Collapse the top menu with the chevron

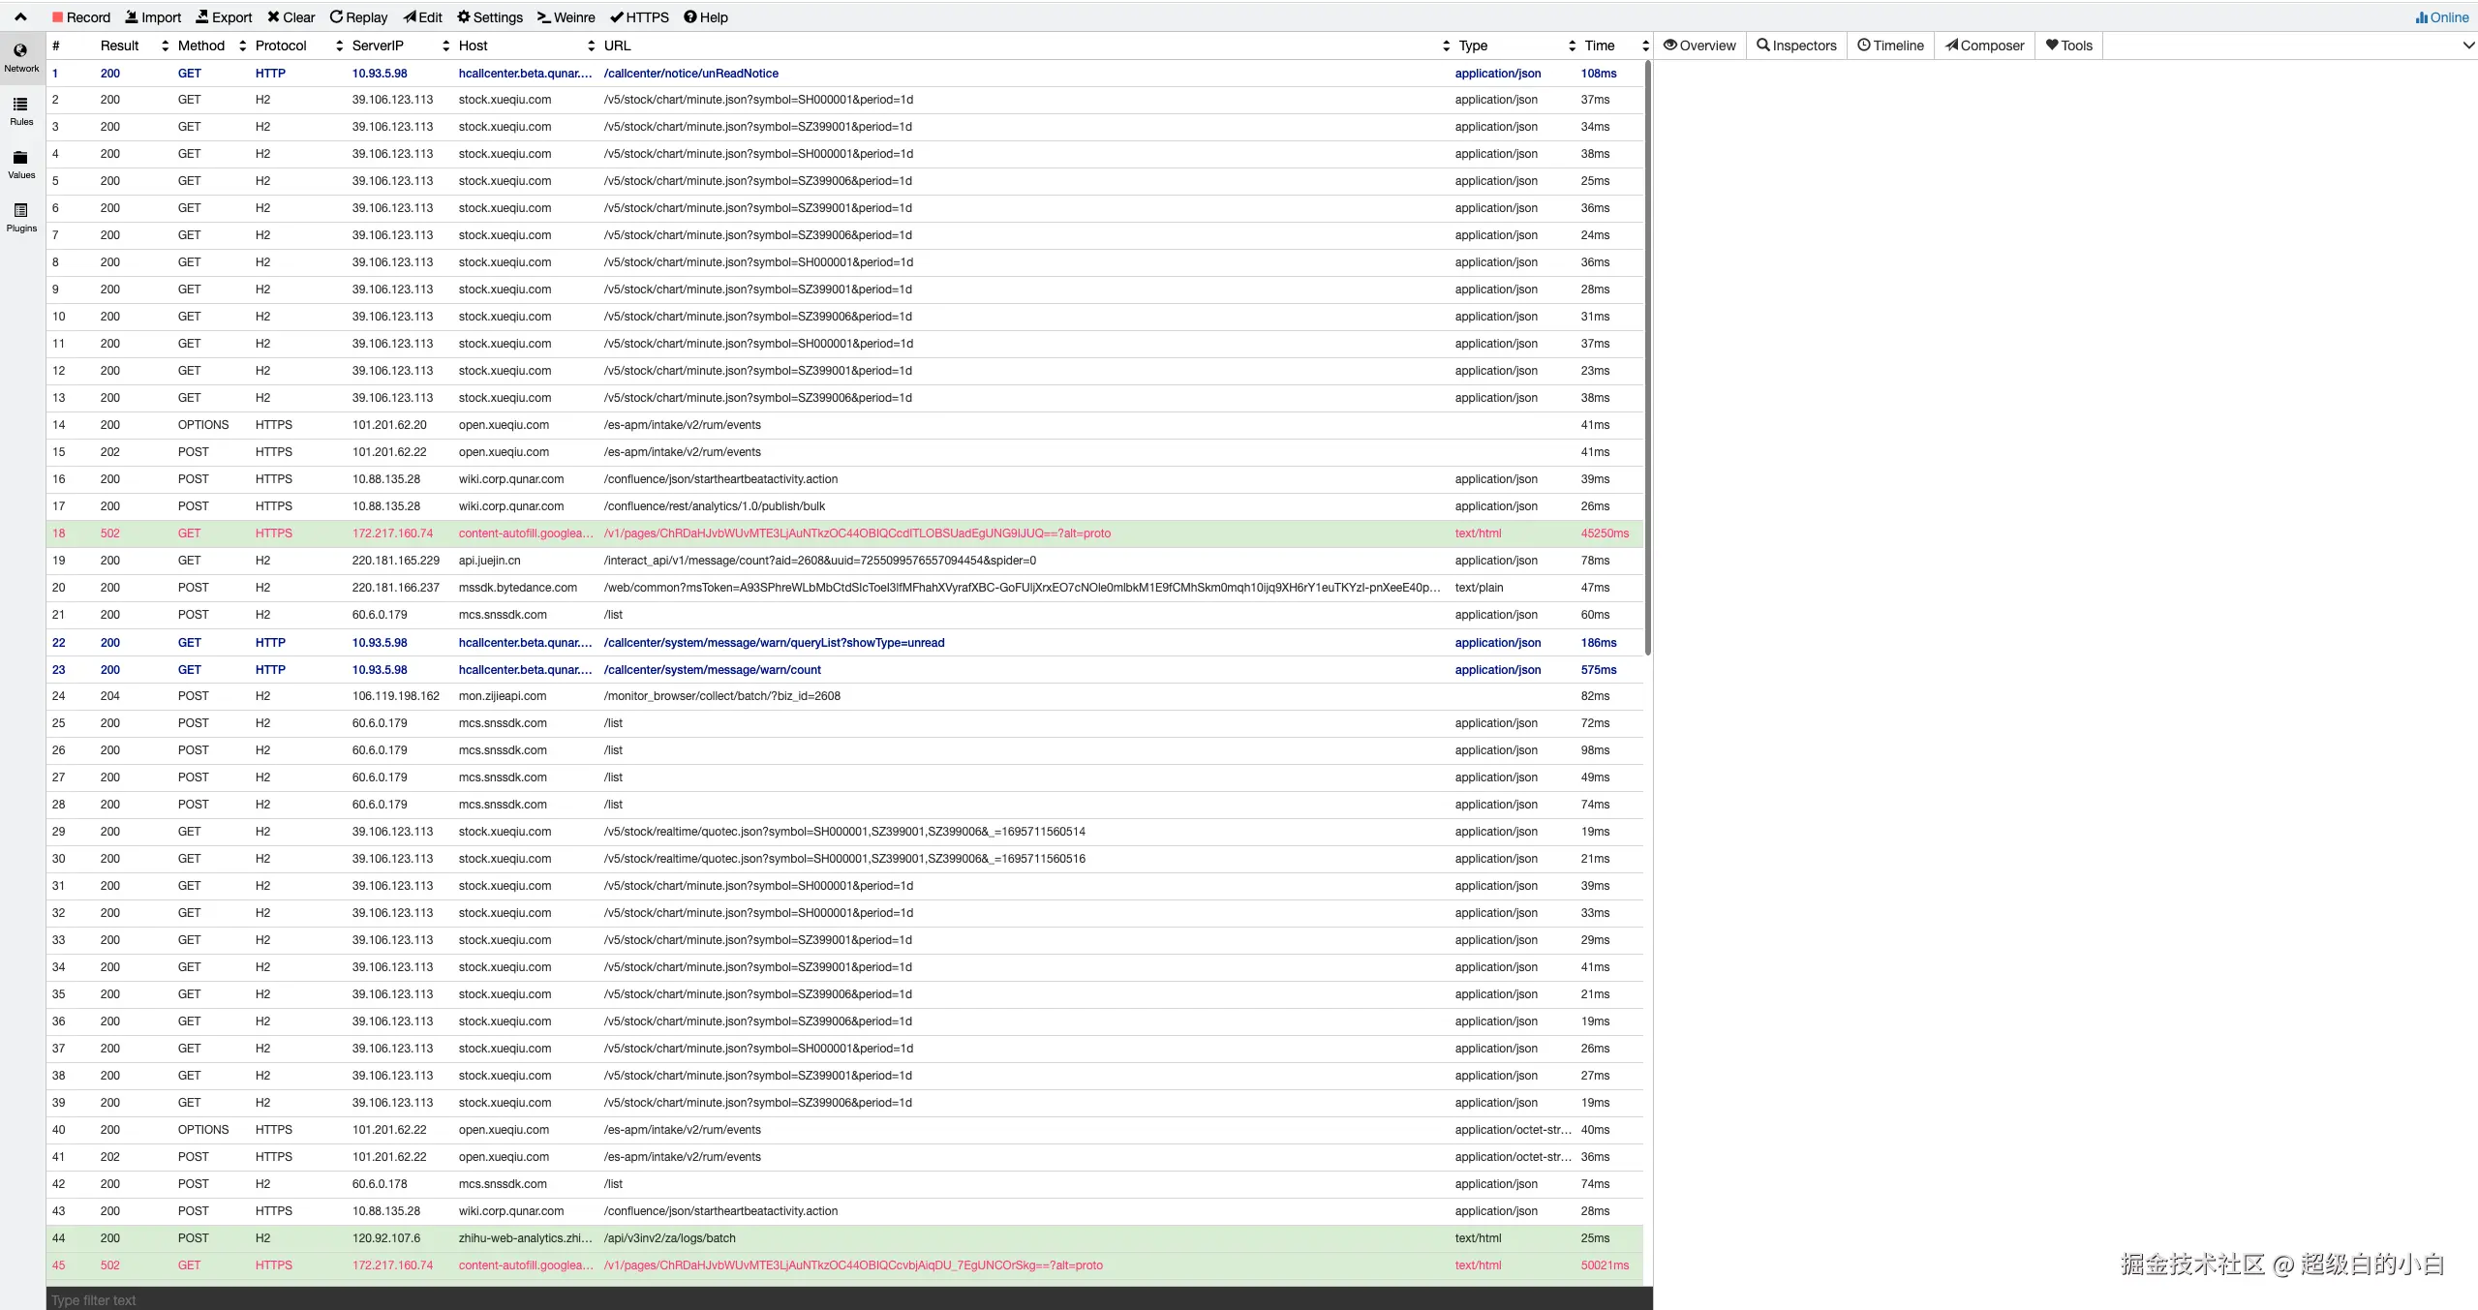point(20,16)
